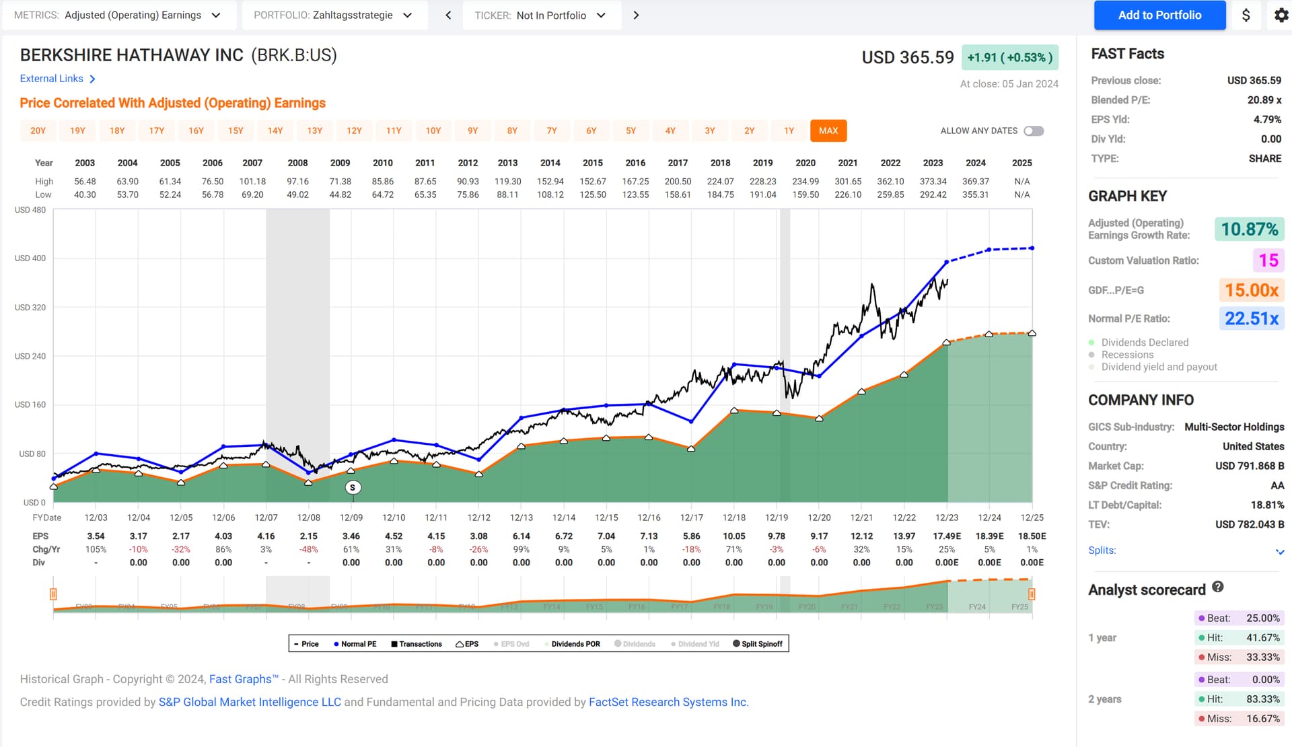
Task: Toggle Transactions legend item
Action: (x=417, y=644)
